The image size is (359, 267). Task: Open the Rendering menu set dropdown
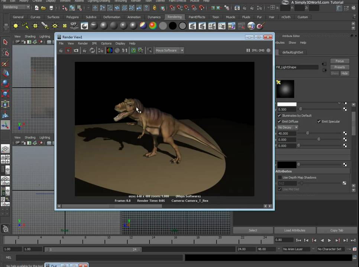coord(16,7)
